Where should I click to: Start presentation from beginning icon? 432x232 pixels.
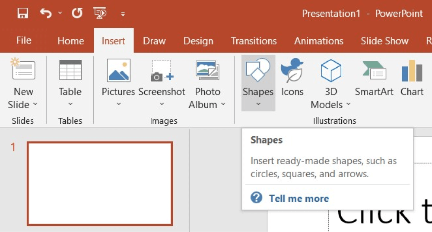pos(100,13)
